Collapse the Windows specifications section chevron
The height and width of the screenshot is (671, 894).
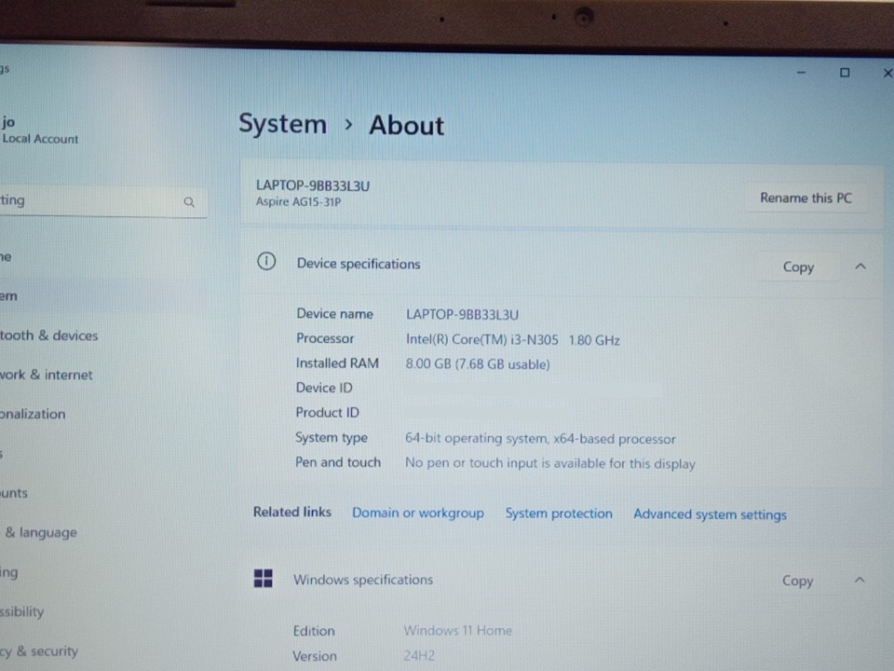(860, 581)
